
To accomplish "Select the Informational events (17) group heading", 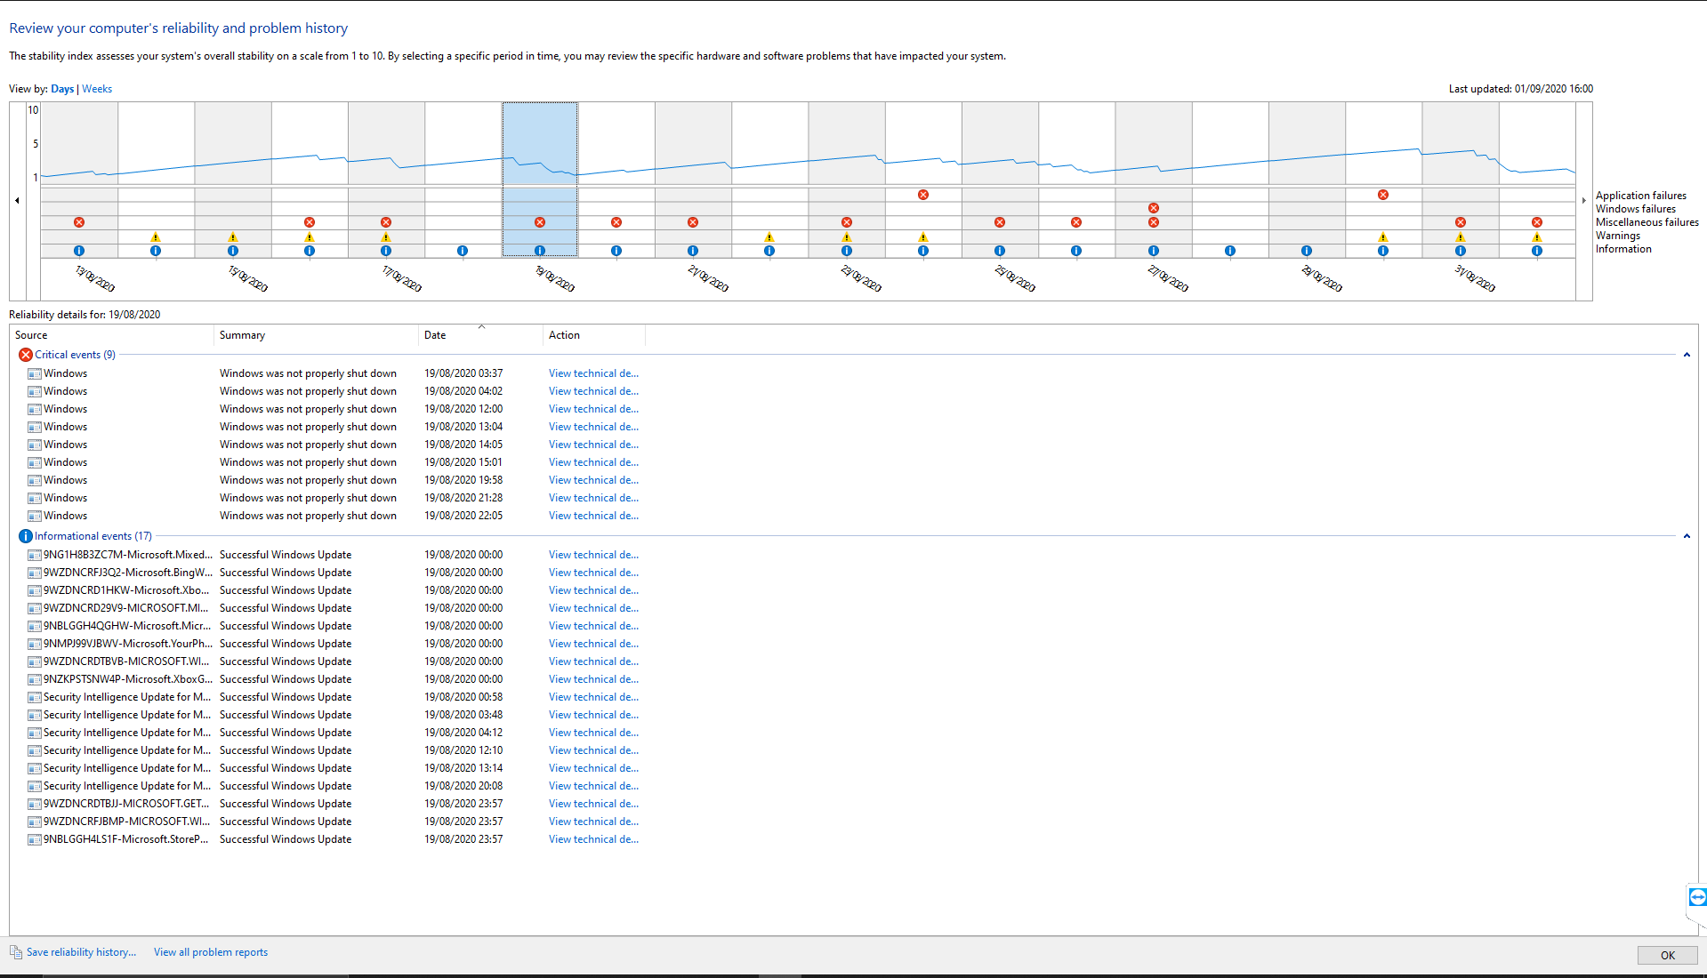I will pyautogui.click(x=93, y=536).
